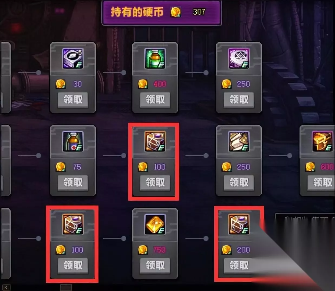Click the purple cube item icon costing 30

(73, 58)
